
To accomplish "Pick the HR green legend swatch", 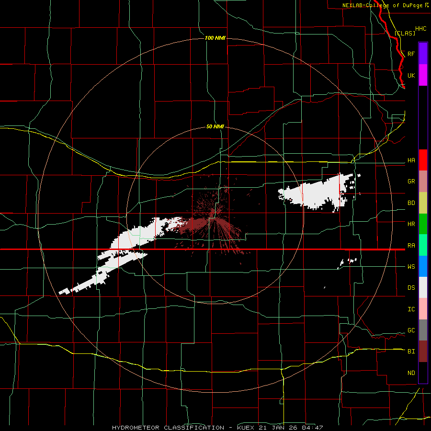I will pyautogui.click(x=423, y=224).
